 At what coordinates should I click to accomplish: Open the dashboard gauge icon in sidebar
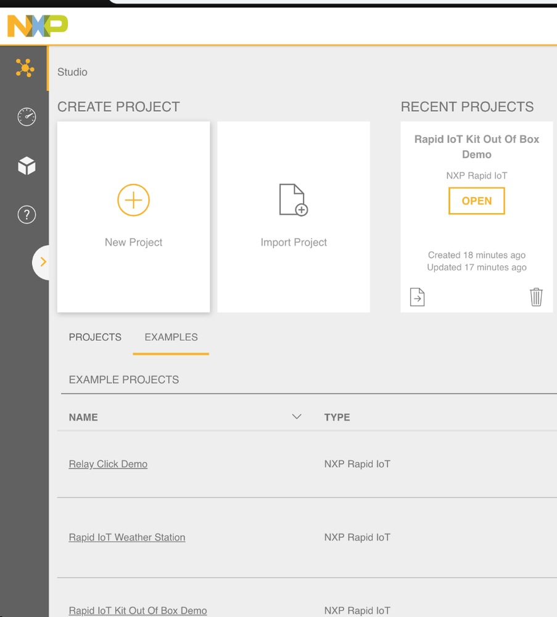click(27, 117)
